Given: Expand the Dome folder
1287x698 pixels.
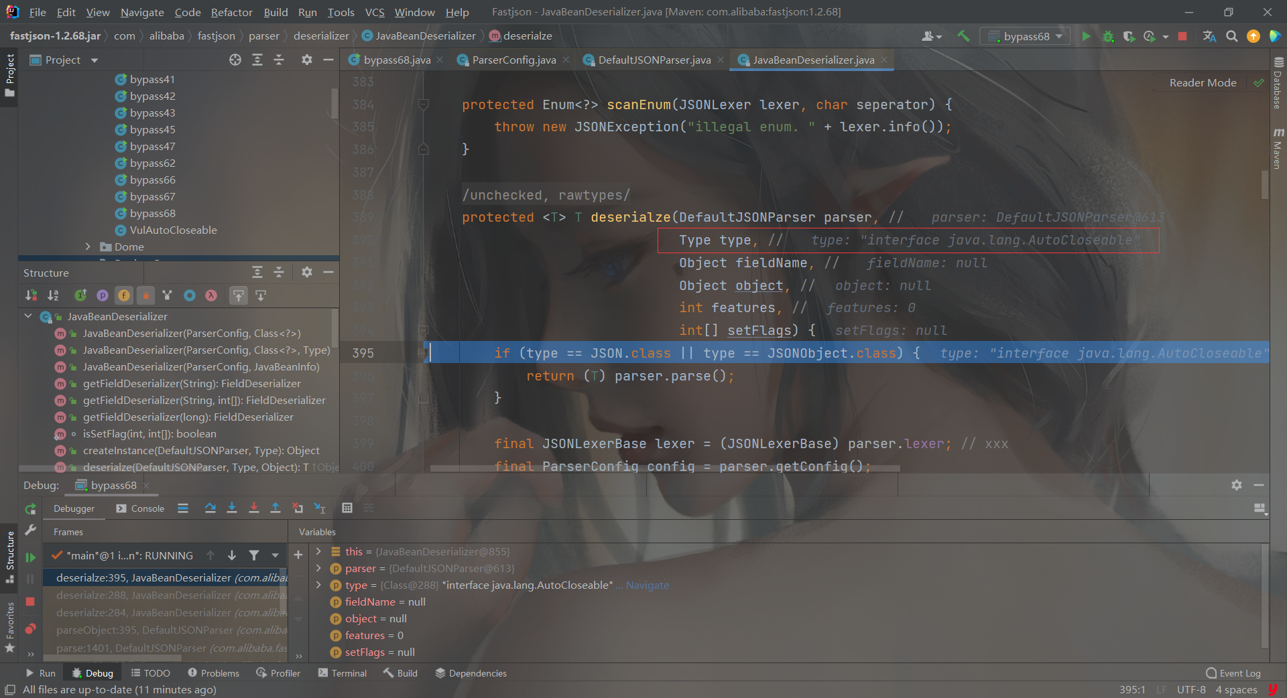Looking at the screenshot, I should (88, 247).
